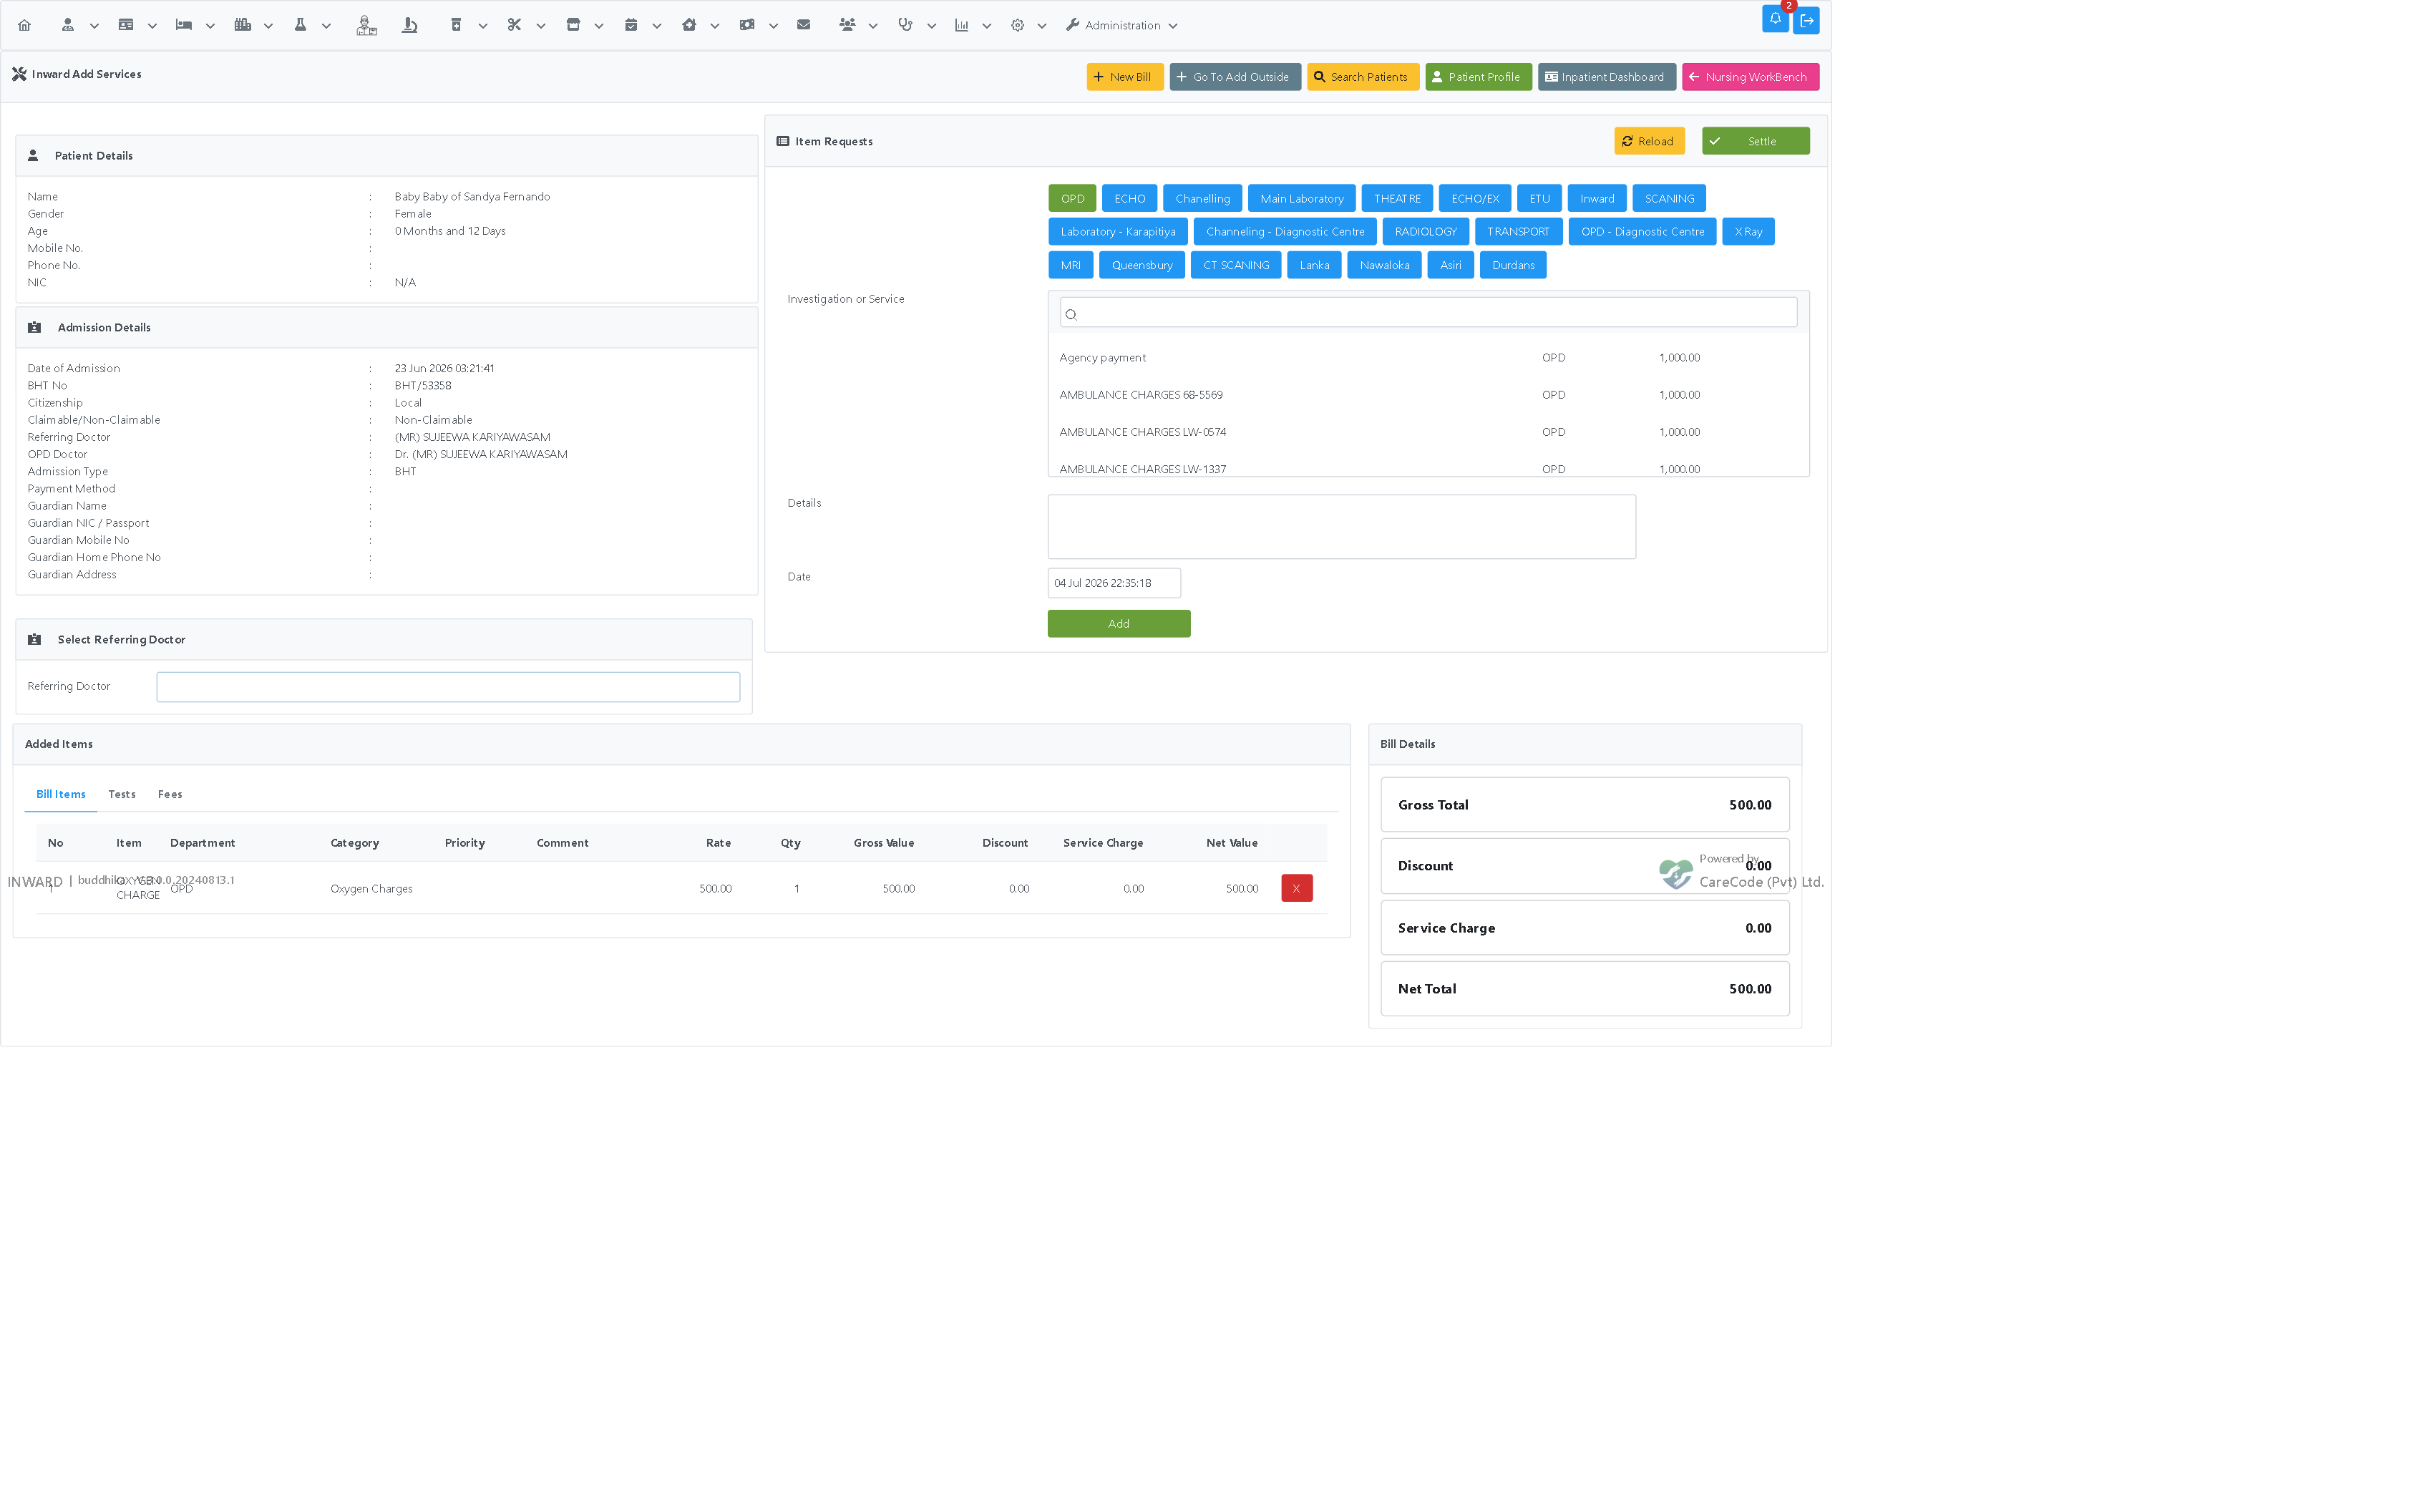The image size is (2424, 1488).
Task: Open notifications bell with badge 2
Action: 1776,20
